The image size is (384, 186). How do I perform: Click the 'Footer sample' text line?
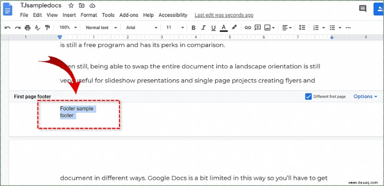(77, 109)
